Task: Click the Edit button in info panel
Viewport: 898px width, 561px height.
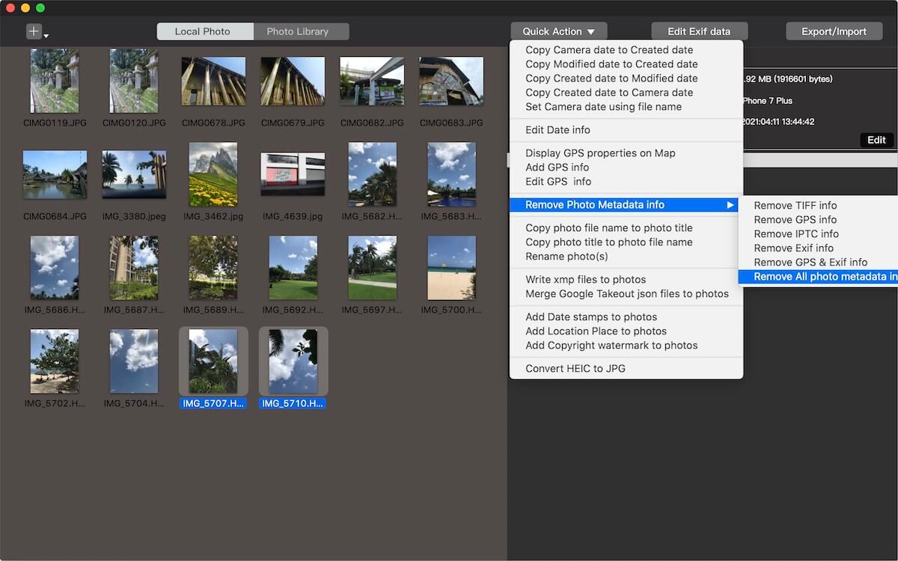Action: tap(876, 140)
